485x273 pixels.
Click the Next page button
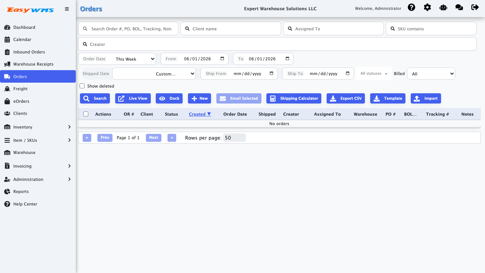(x=153, y=138)
